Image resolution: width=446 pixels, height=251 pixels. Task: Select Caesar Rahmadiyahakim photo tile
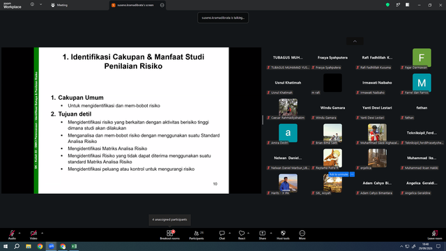point(288,108)
